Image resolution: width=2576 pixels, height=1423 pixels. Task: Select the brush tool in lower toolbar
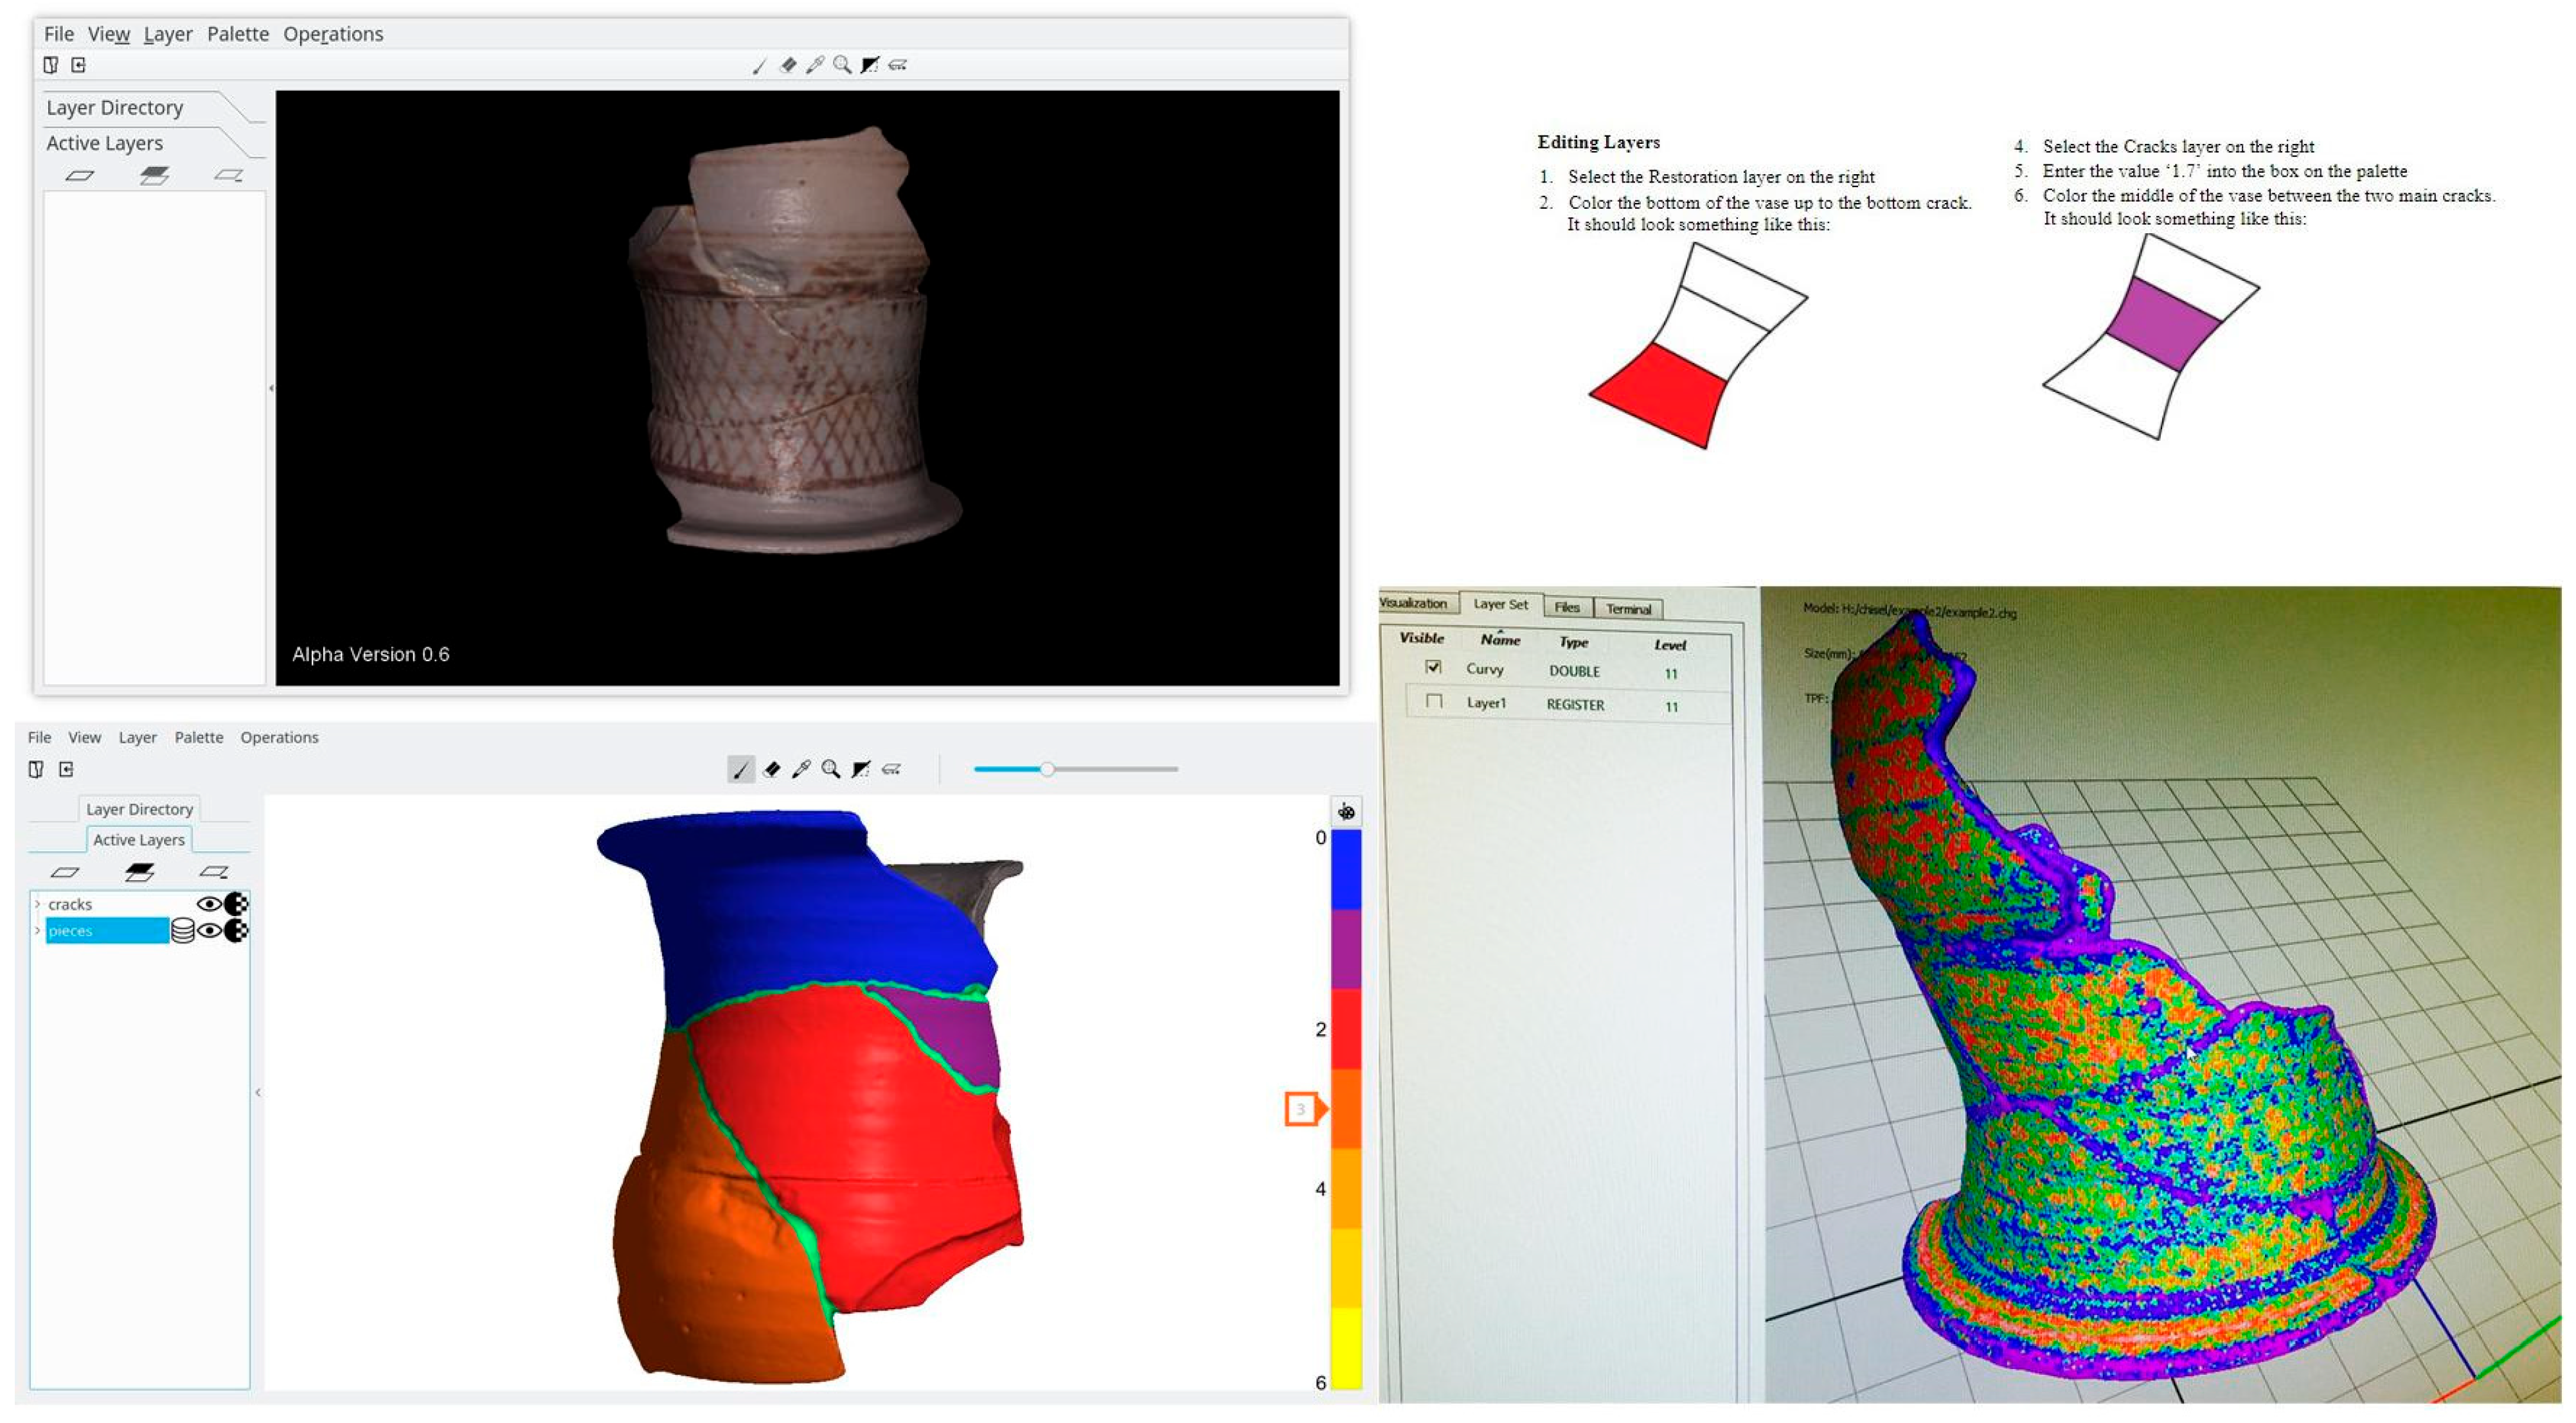point(741,770)
